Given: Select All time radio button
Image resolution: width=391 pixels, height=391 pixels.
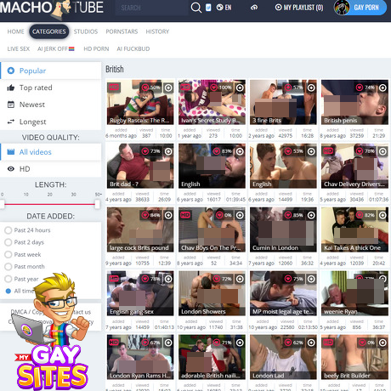Looking at the screenshot, I should pos(8,291).
